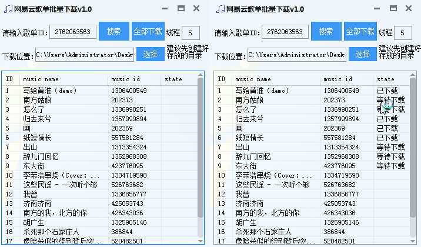The image size is (421, 247).
Task: Click 搜索 button in the left window
Action: [x=113, y=32]
